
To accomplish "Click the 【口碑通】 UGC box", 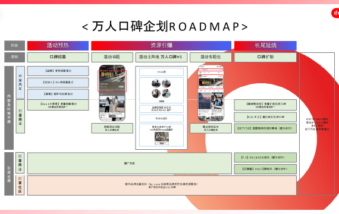I will 265,169.
